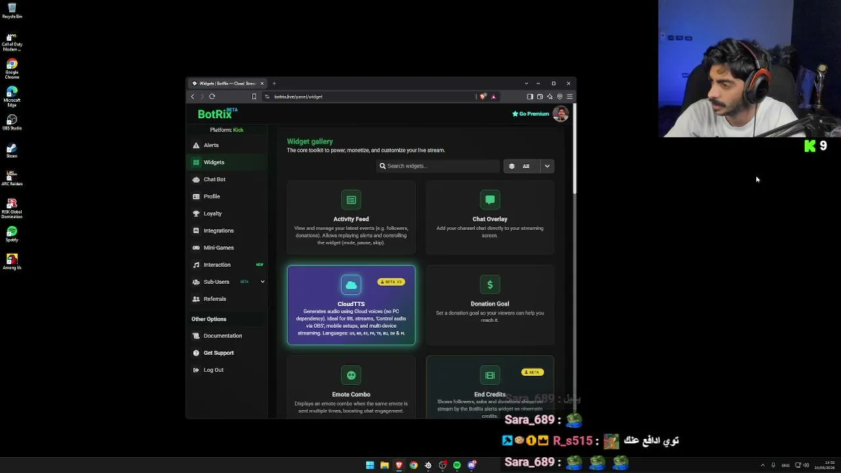
Task: Click the Activity Feed title
Action: click(x=351, y=219)
